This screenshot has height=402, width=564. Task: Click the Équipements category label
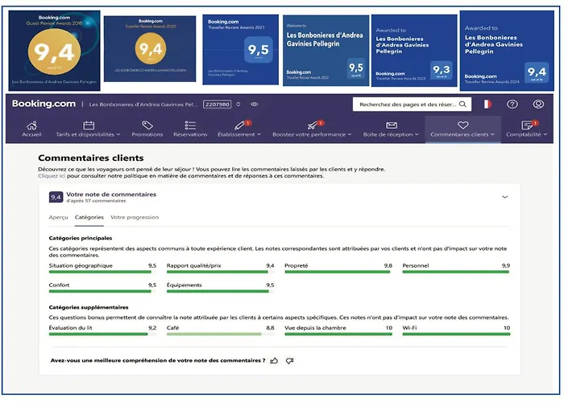click(185, 285)
